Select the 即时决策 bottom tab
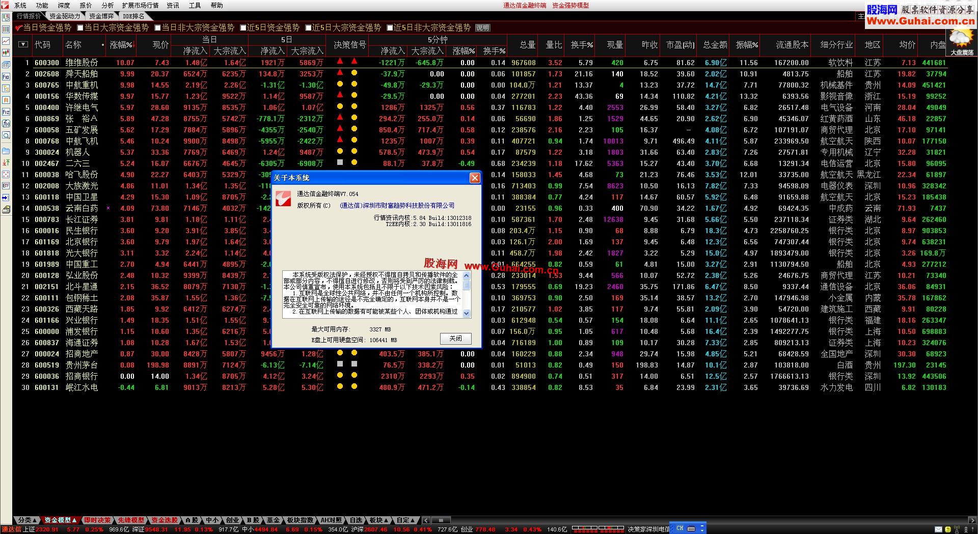 point(97,520)
